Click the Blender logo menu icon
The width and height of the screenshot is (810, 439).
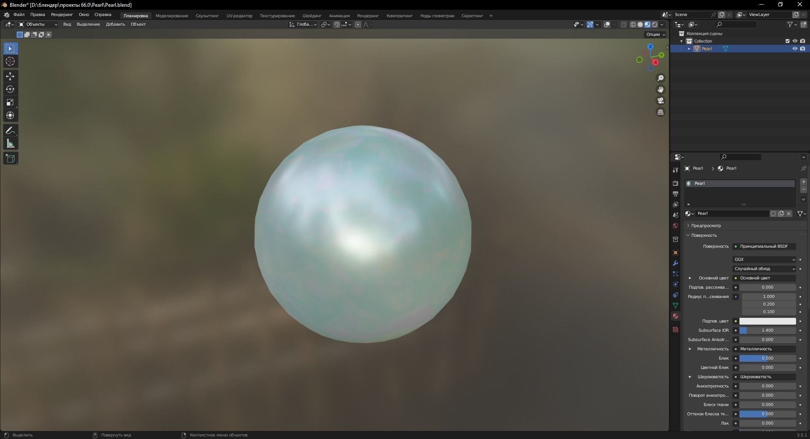(6, 15)
